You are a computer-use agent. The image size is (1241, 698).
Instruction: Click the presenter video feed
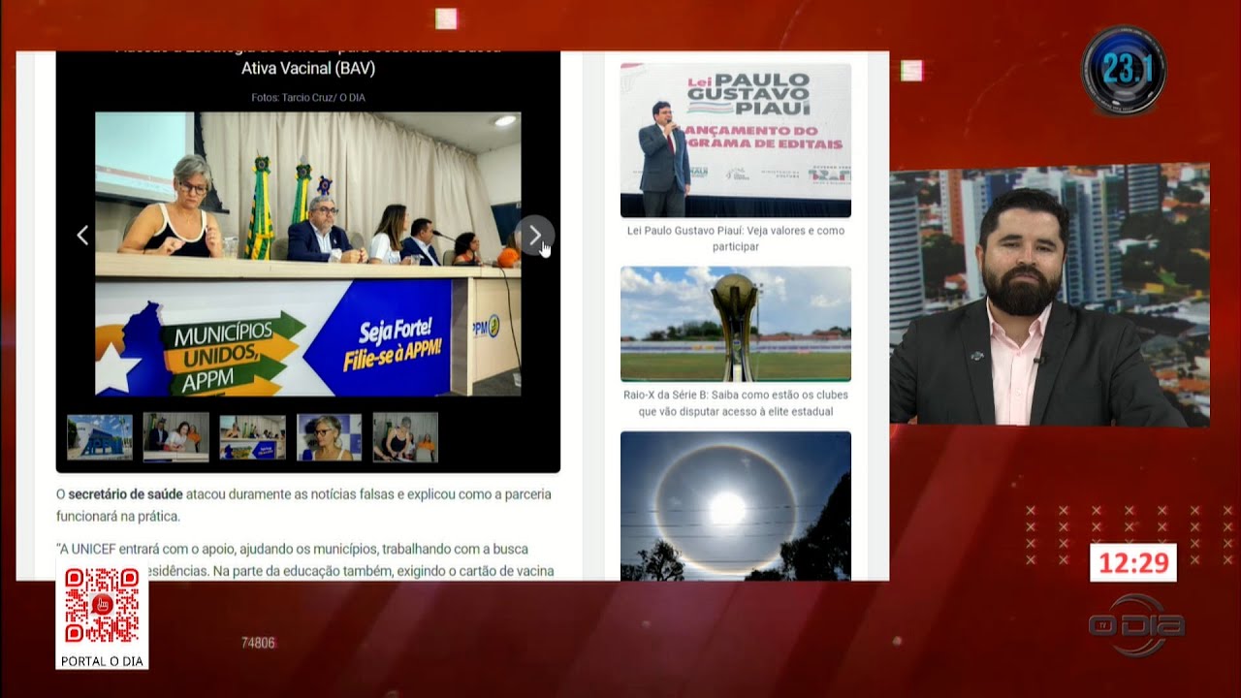click(1049, 296)
